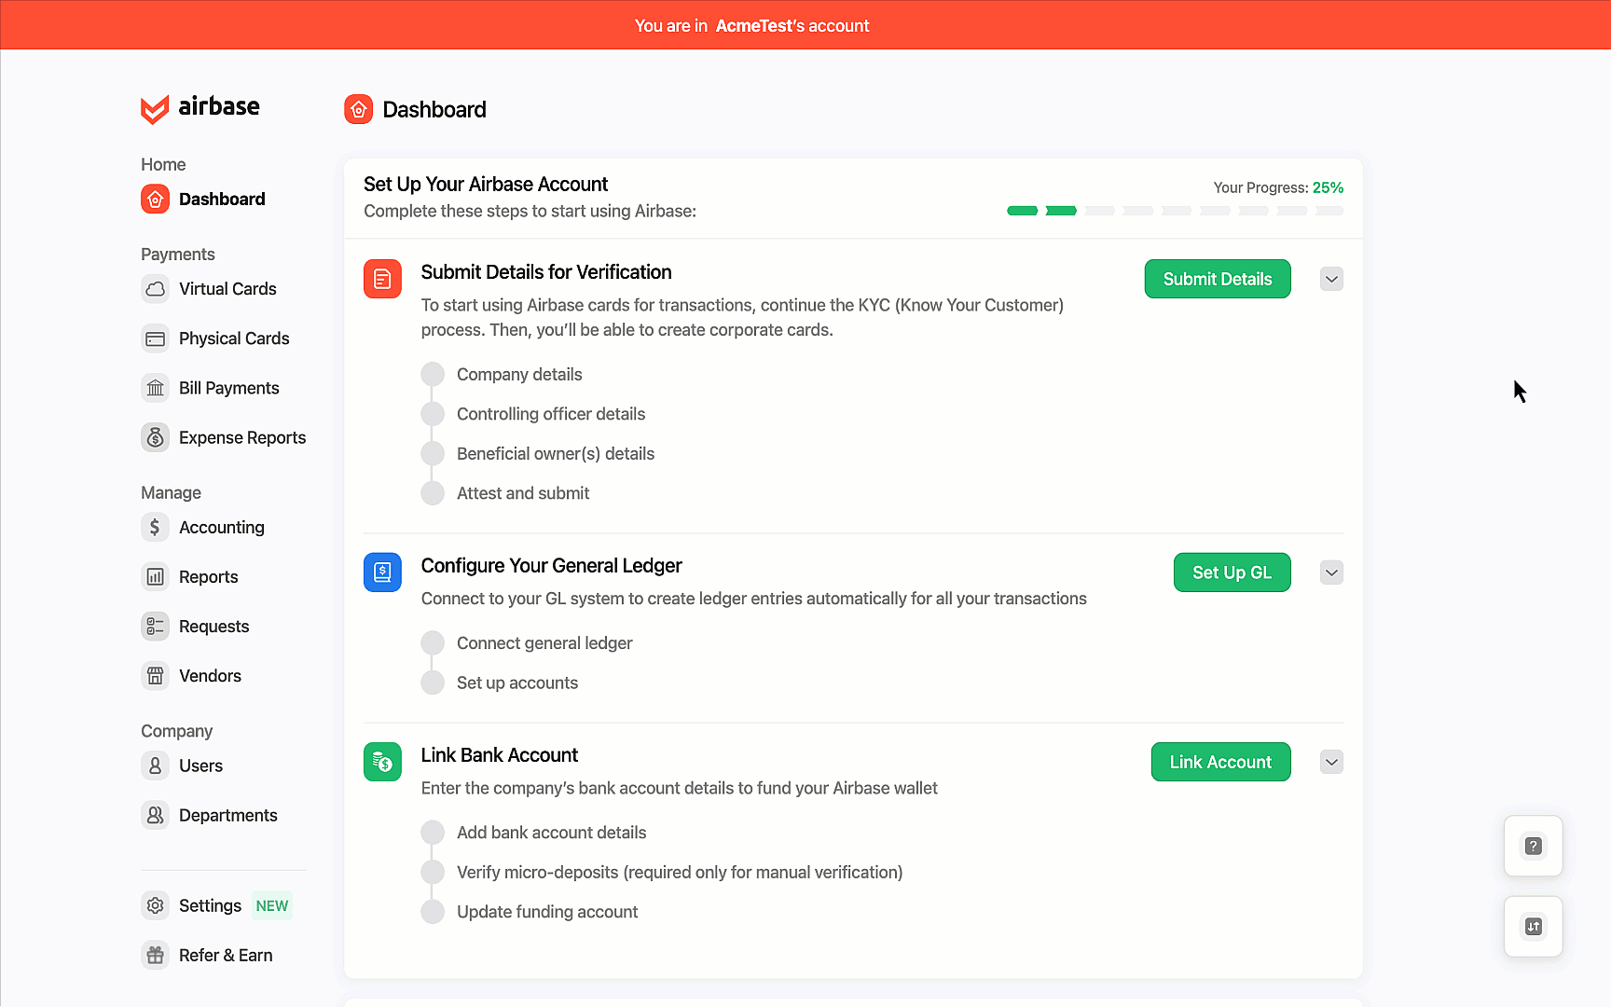Click the 25% progress value

pos(1328,187)
